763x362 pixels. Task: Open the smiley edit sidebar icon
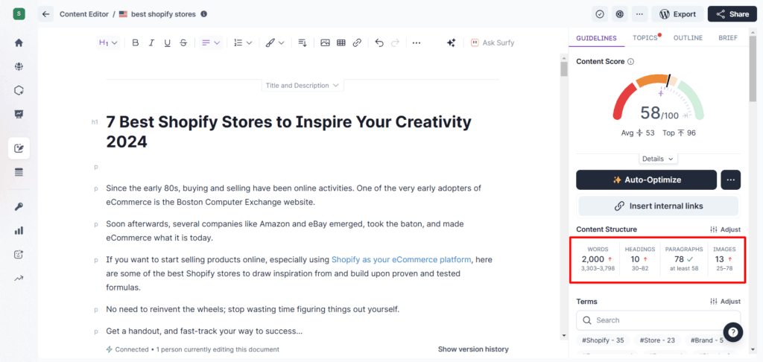click(x=19, y=255)
